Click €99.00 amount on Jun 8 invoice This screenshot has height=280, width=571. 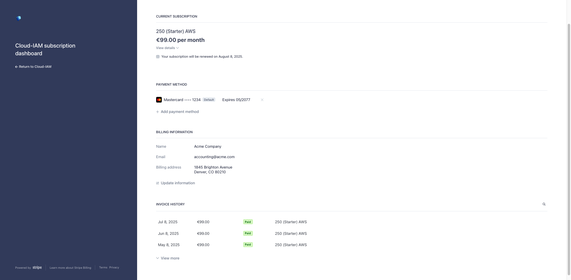click(203, 234)
